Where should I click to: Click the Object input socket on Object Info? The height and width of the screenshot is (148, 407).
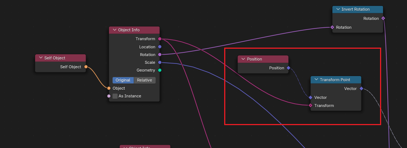point(109,88)
